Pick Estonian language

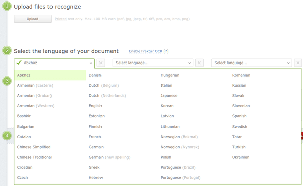(x=96, y=116)
